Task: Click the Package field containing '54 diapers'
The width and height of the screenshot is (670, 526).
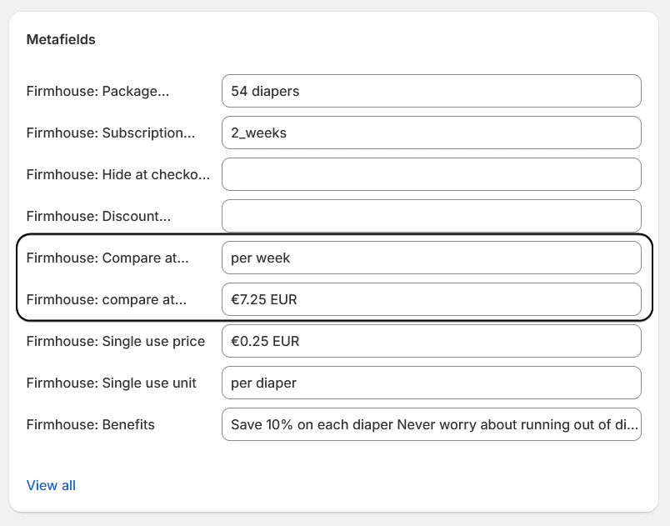Action: [431, 91]
